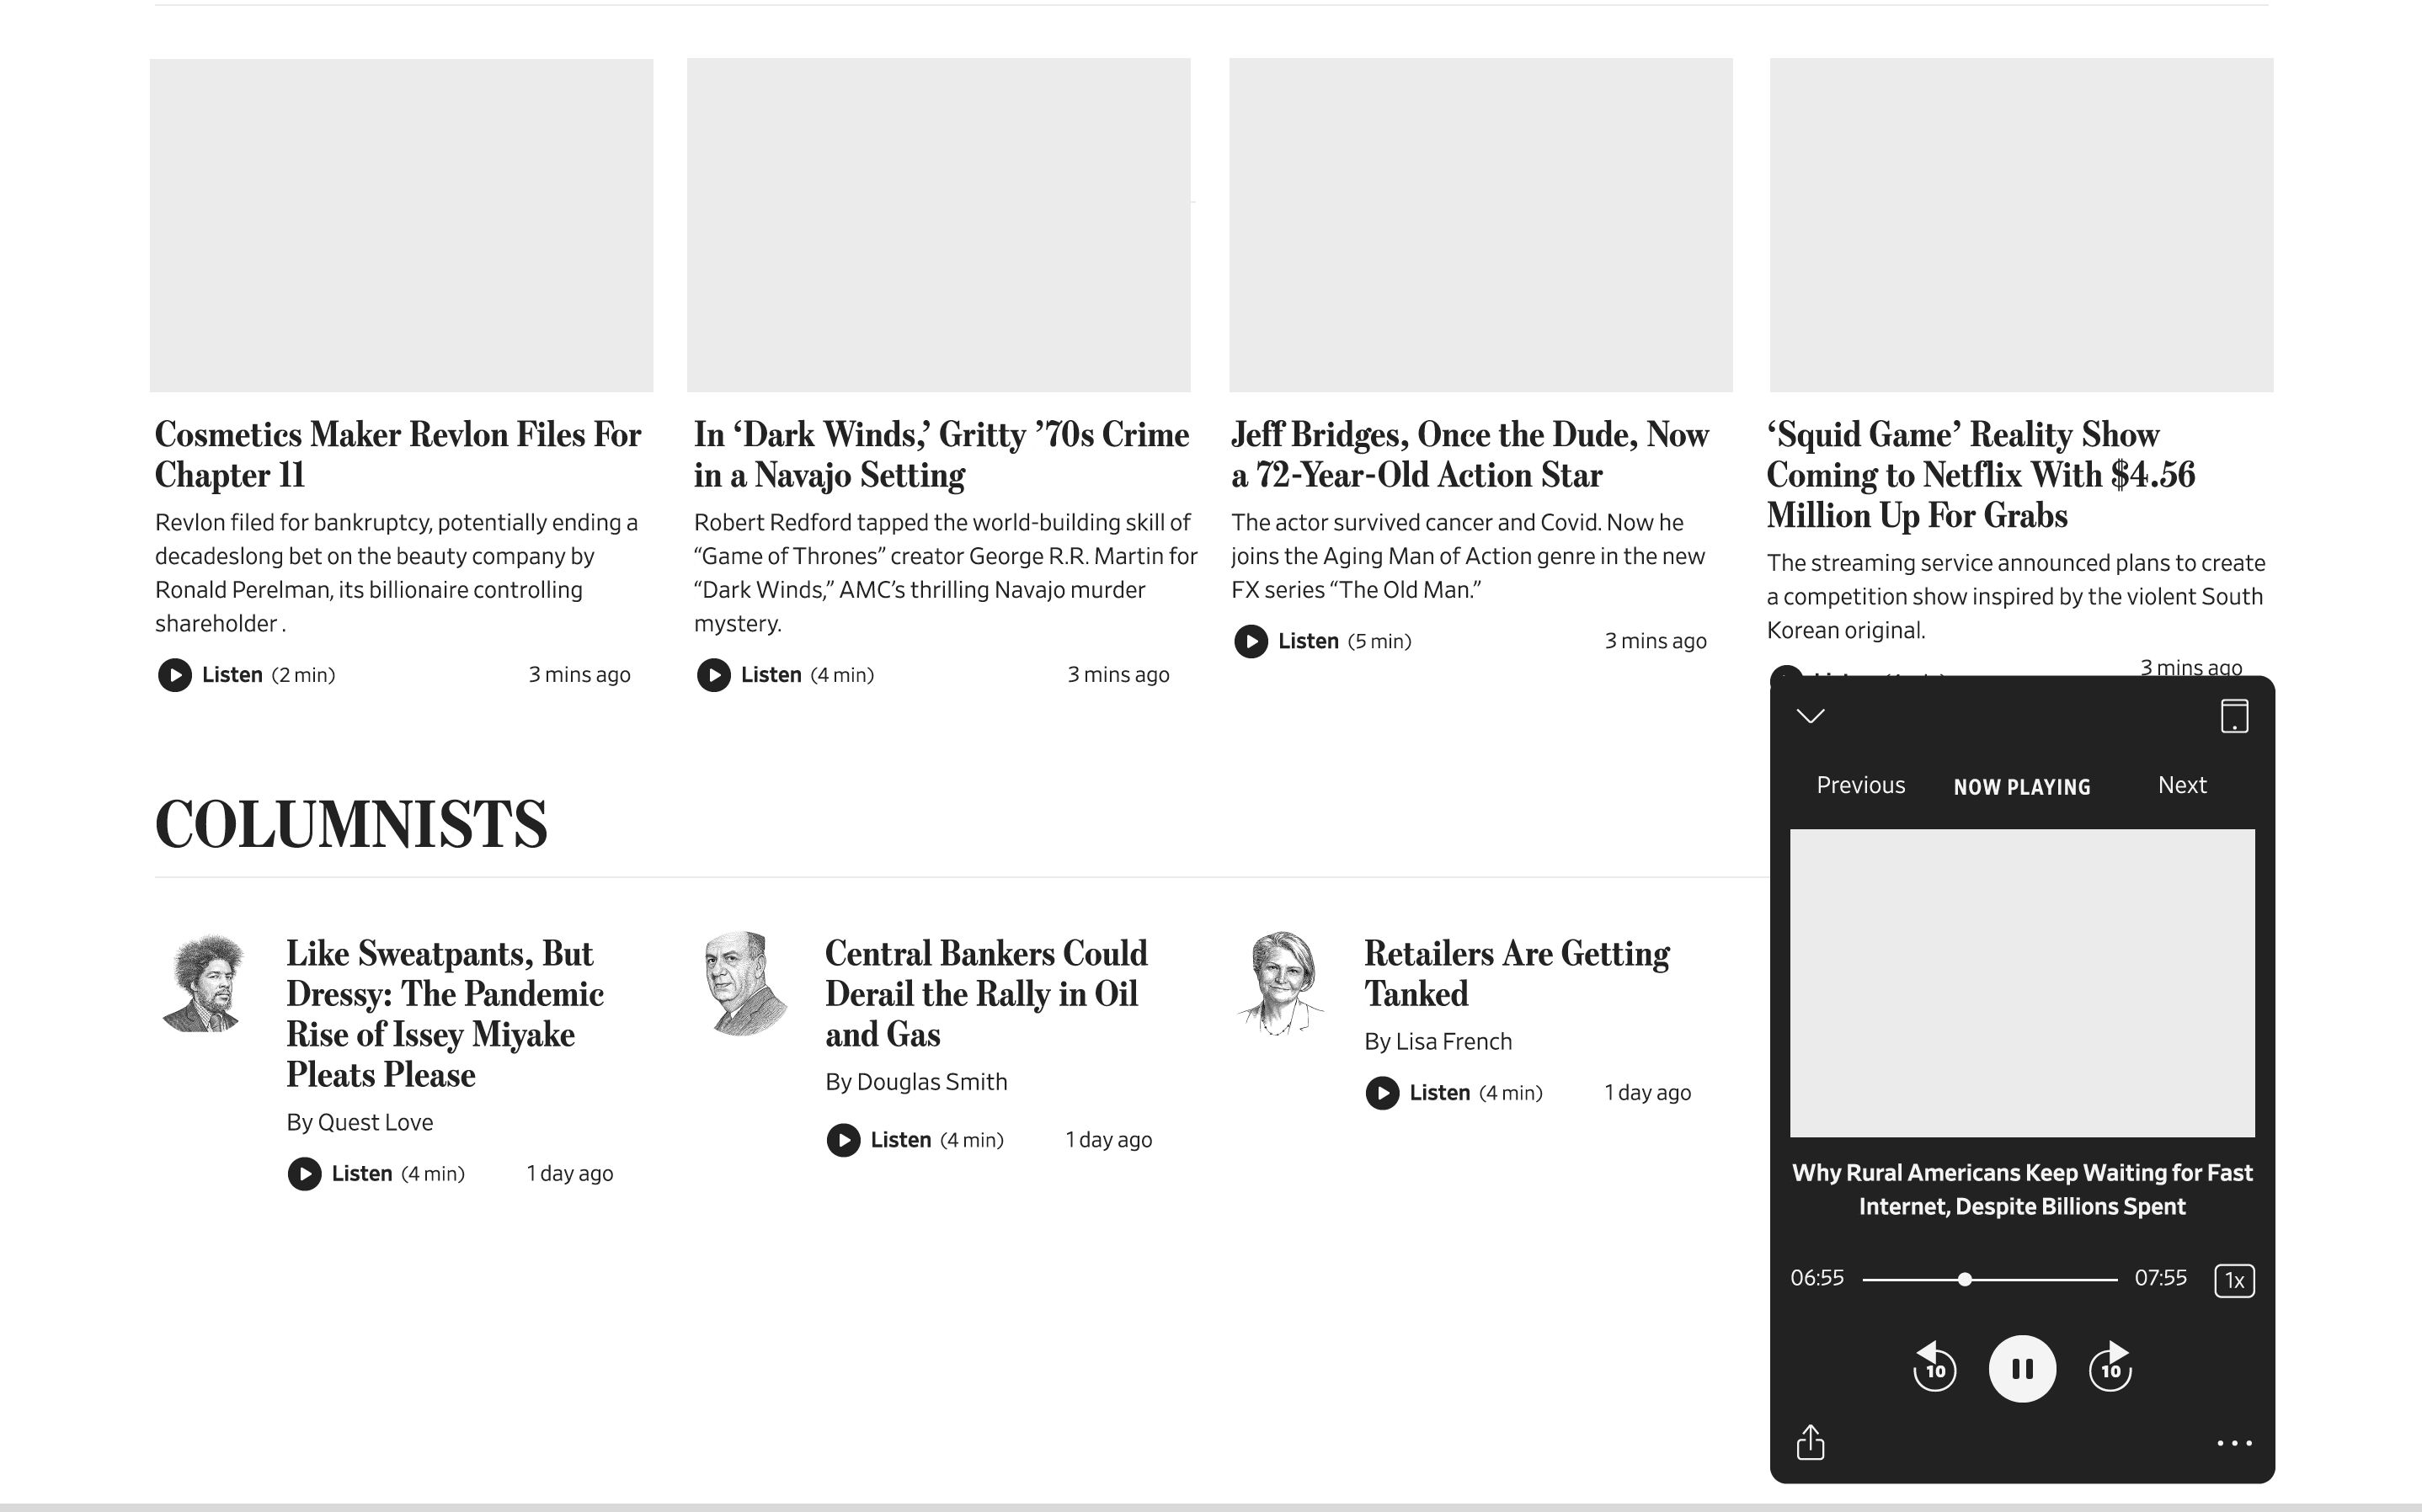Click the audio progress slider handle
The image size is (2422, 1512).
(1964, 1279)
